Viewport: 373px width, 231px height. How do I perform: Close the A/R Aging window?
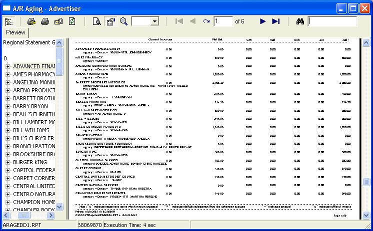[x=364, y=8]
